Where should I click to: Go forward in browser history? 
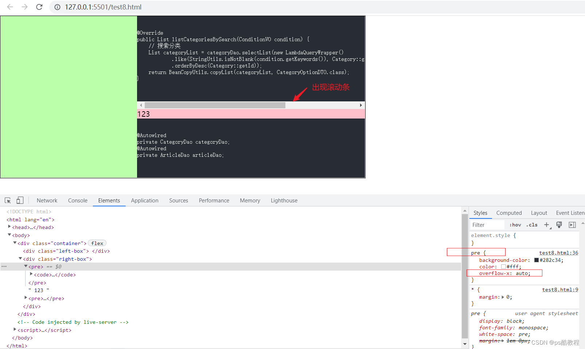pos(24,7)
